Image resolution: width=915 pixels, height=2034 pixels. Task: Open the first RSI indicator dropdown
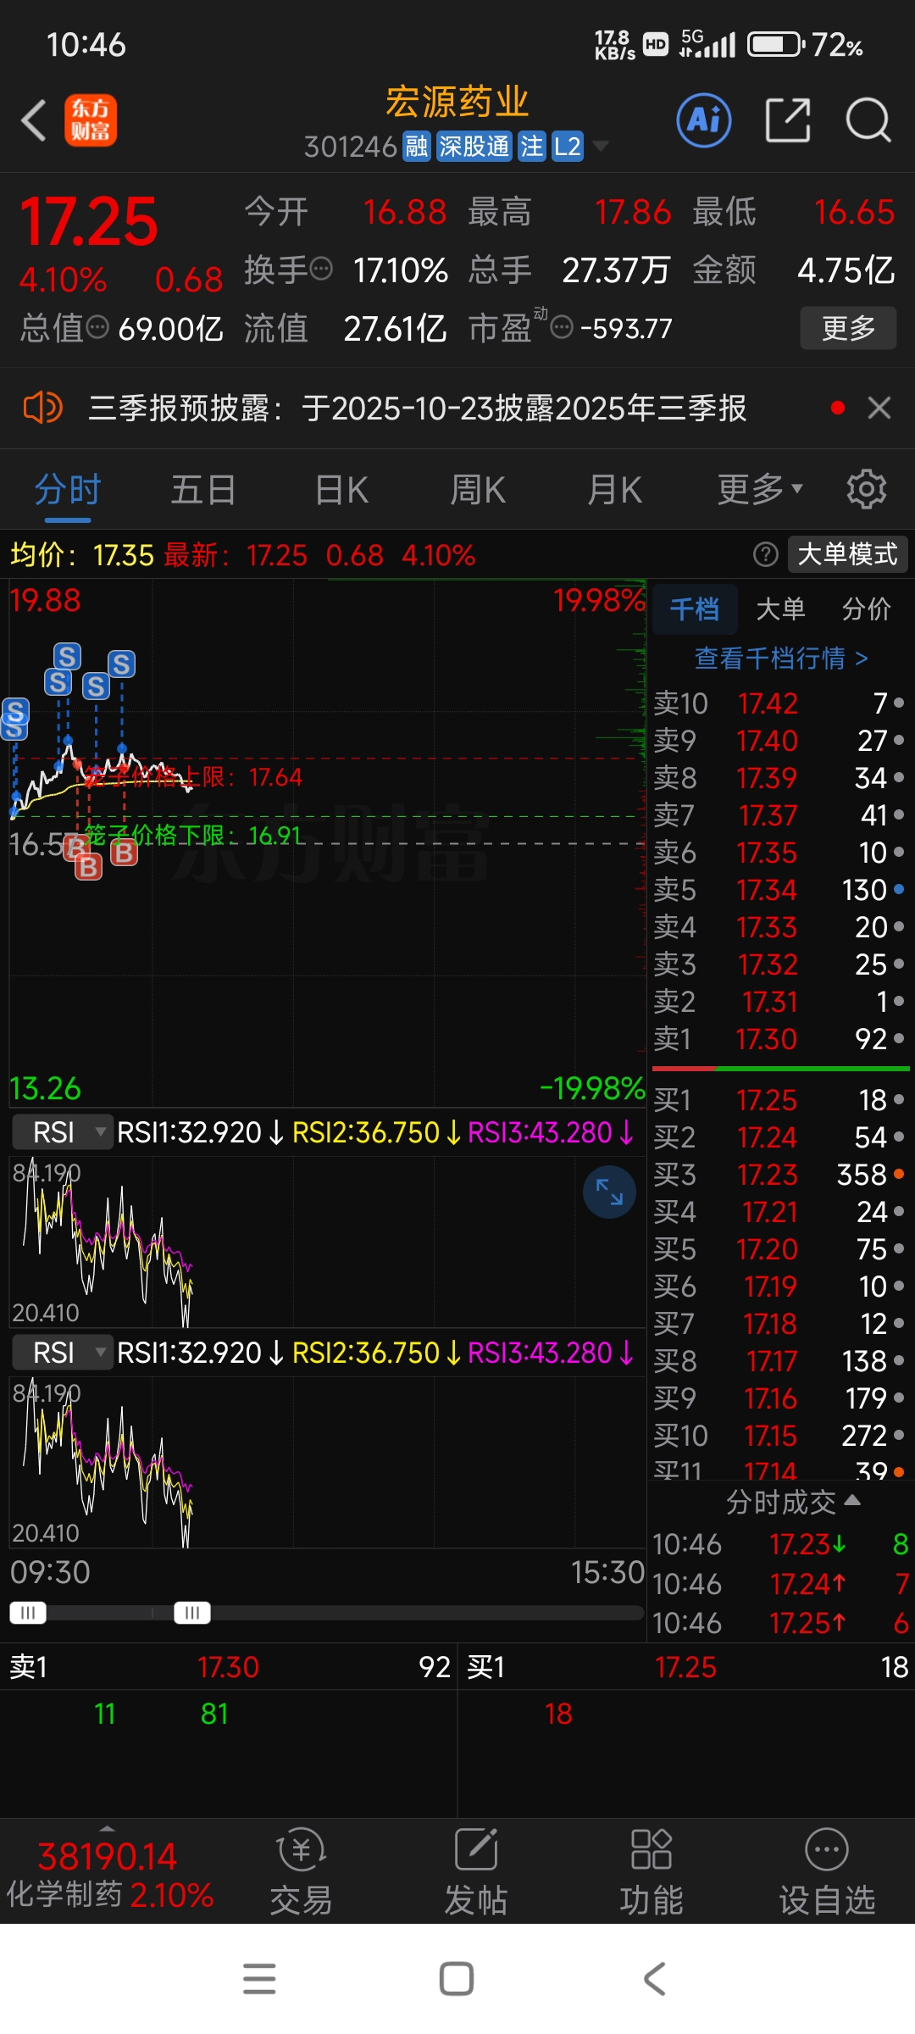[x=62, y=1132]
